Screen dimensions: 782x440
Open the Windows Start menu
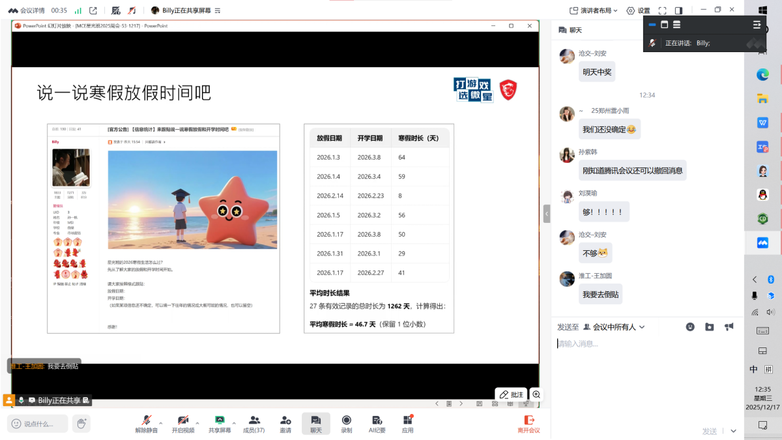tap(762, 10)
